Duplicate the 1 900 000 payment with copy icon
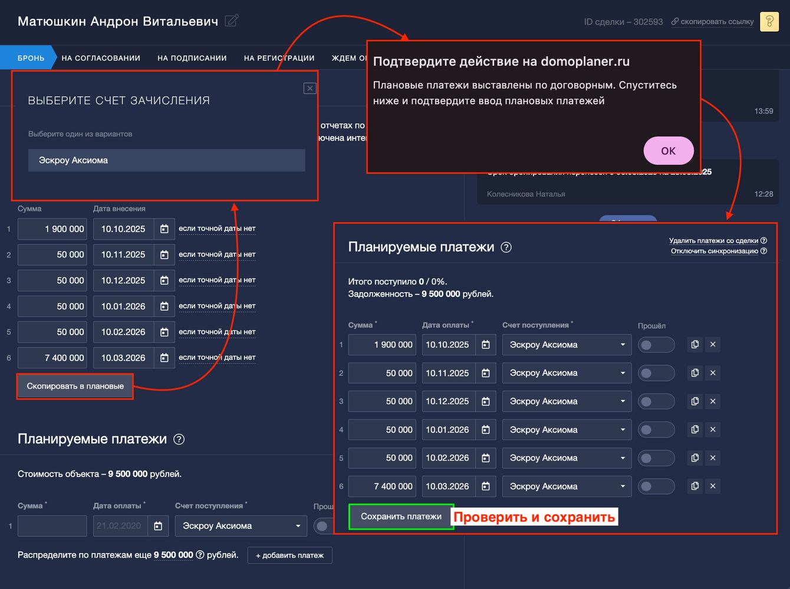The width and height of the screenshot is (790, 589). coord(695,345)
